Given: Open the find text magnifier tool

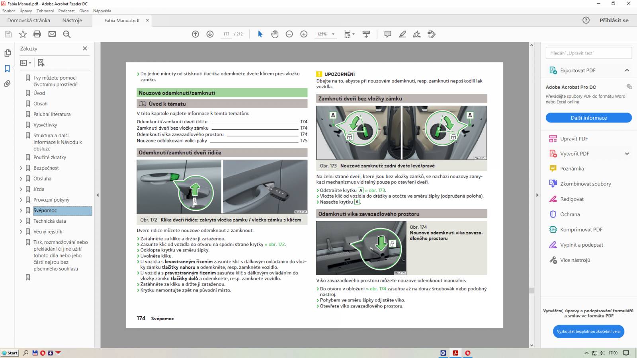Looking at the screenshot, I should tap(67, 34).
